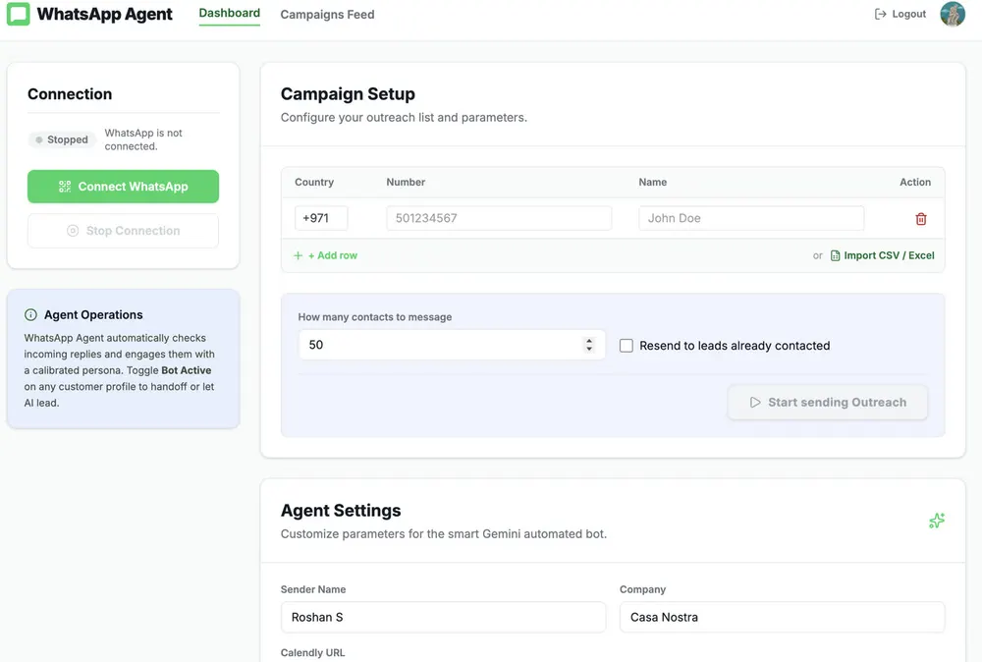The image size is (982, 662).
Task: Click 'WhatsApp is not connected.' status text
Action: pos(143,139)
